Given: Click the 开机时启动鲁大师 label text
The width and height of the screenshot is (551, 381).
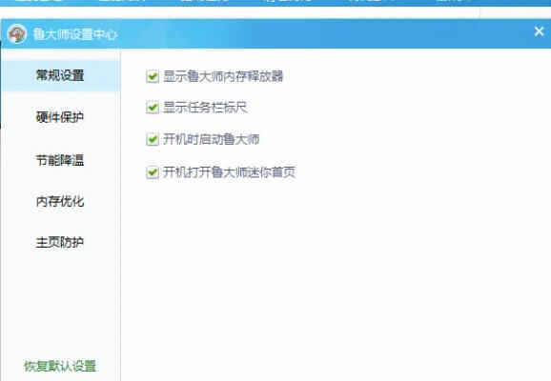Looking at the screenshot, I should click(x=212, y=139).
